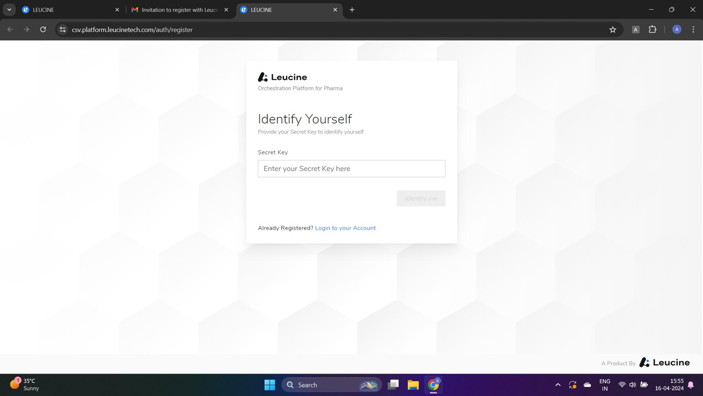Image resolution: width=703 pixels, height=396 pixels.
Task: Open the Chrome three-dot menu
Action: (693, 30)
